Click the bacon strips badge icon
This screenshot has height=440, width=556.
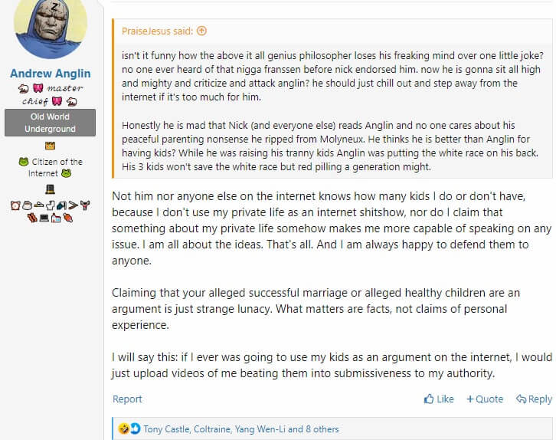tap(32, 218)
